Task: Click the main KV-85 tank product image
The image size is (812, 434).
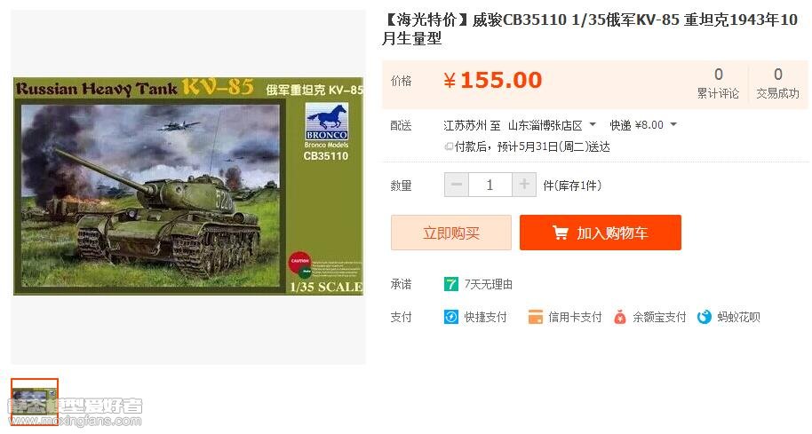Action: [x=188, y=186]
